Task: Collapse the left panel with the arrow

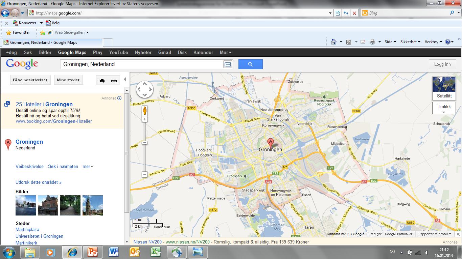Action: click(x=125, y=80)
